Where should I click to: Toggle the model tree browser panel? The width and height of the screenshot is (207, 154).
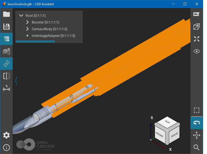tap(6, 39)
